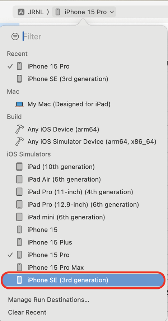Click hammer icon beside Any iOS Device (arm64)
The width and height of the screenshot is (168, 321).
[19, 129]
